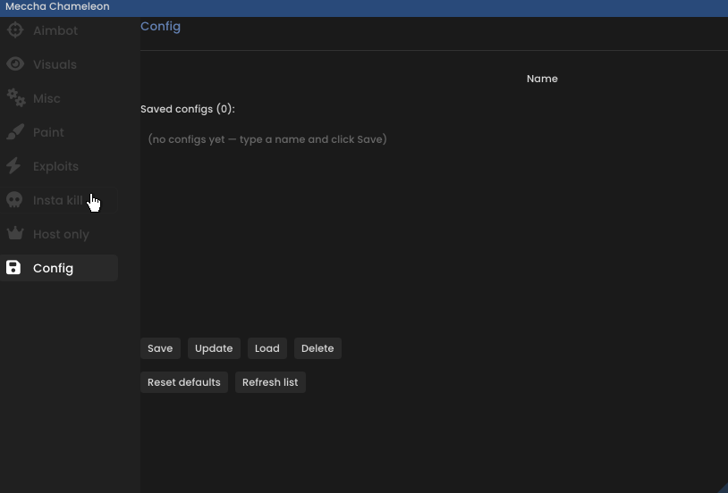
Task: Open Host only via crown icon
Action: (15, 233)
